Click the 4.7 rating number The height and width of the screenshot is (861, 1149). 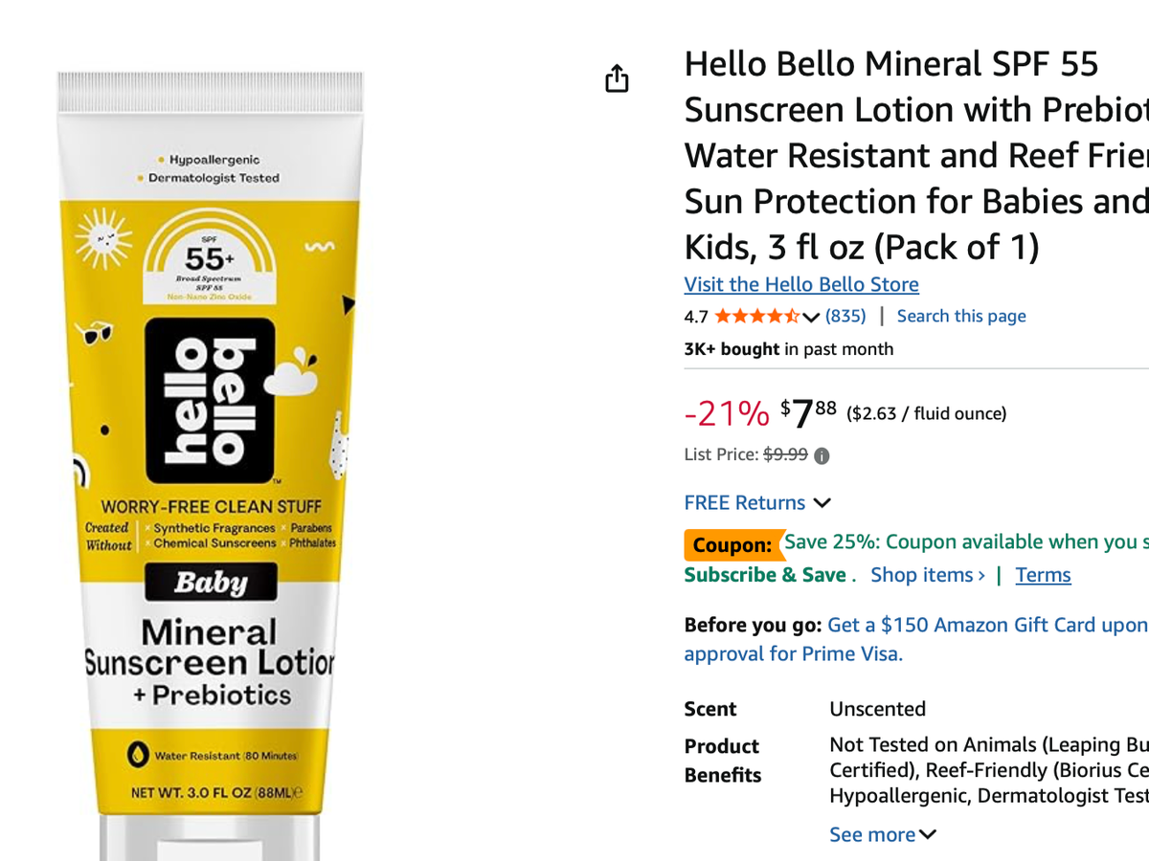click(x=696, y=317)
